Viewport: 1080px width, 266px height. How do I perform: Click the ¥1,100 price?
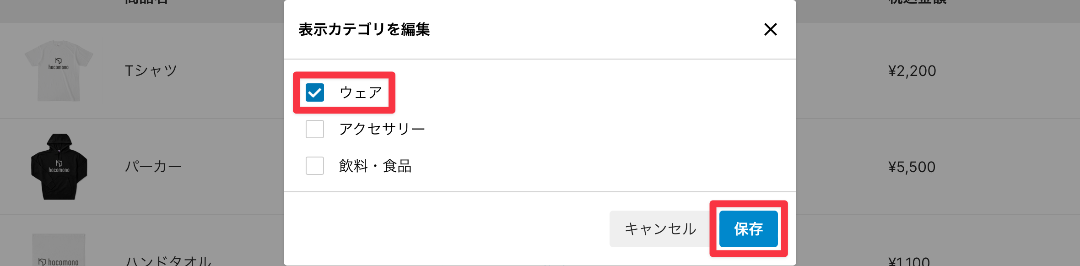click(x=909, y=261)
